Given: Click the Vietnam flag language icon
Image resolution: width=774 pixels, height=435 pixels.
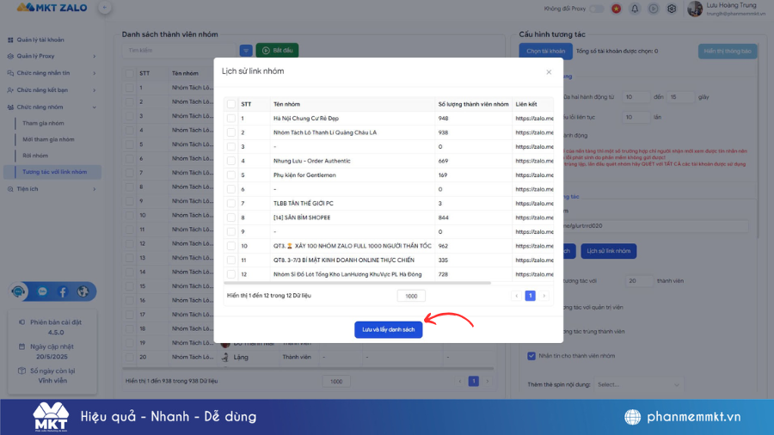Looking at the screenshot, I should [616, 9].
